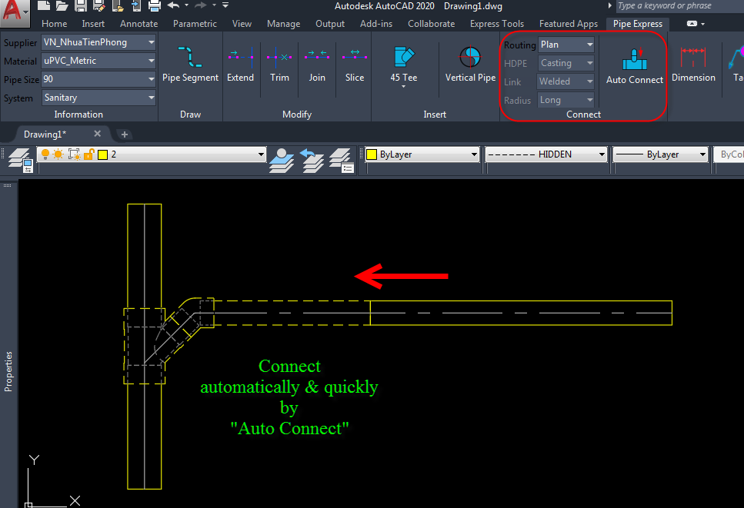Screen dimensions: 744x508
Task: Switch to the Express Tools tab
Action: point(497,24)
